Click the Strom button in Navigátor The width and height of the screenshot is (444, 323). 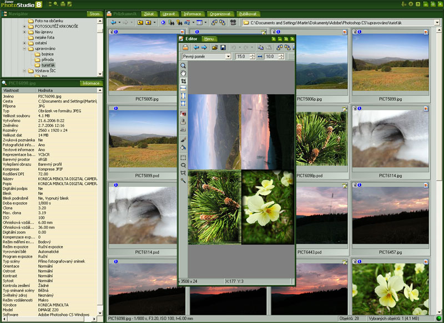click(94, 14)
